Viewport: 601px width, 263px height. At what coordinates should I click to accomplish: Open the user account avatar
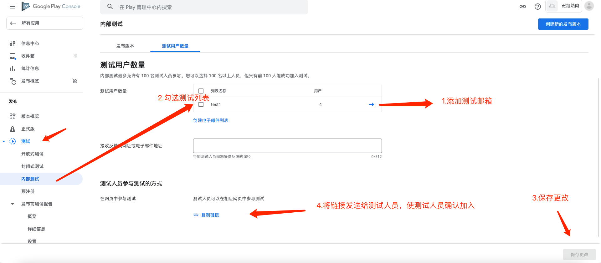589,6
